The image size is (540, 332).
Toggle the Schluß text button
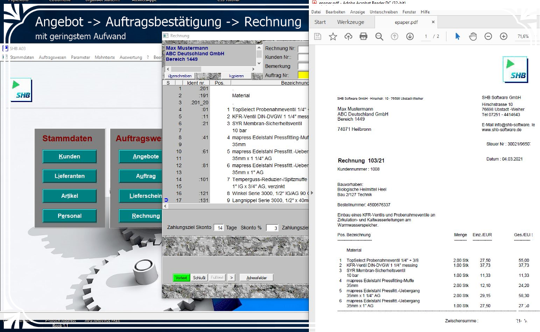199,277
